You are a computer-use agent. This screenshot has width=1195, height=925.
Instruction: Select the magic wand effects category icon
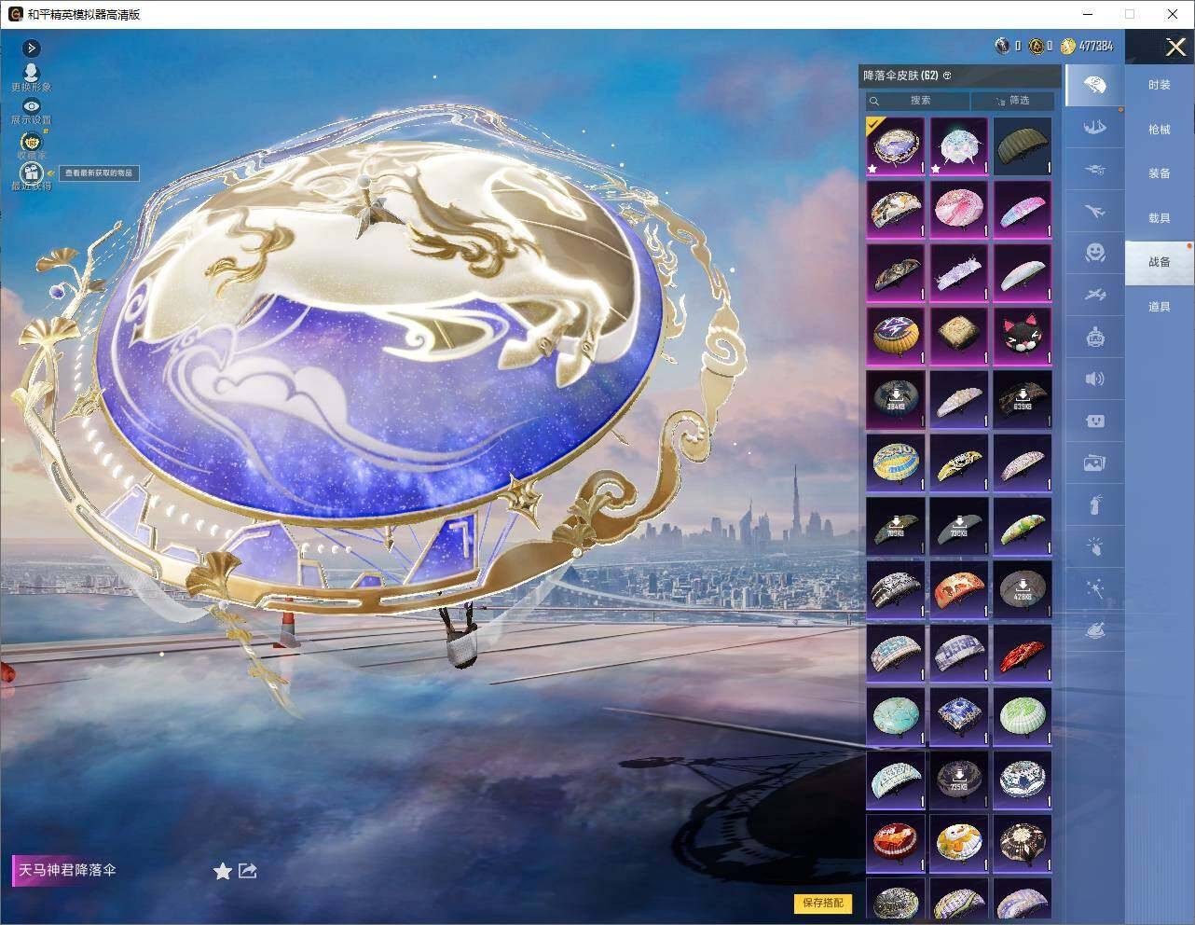pos(1094,588)
